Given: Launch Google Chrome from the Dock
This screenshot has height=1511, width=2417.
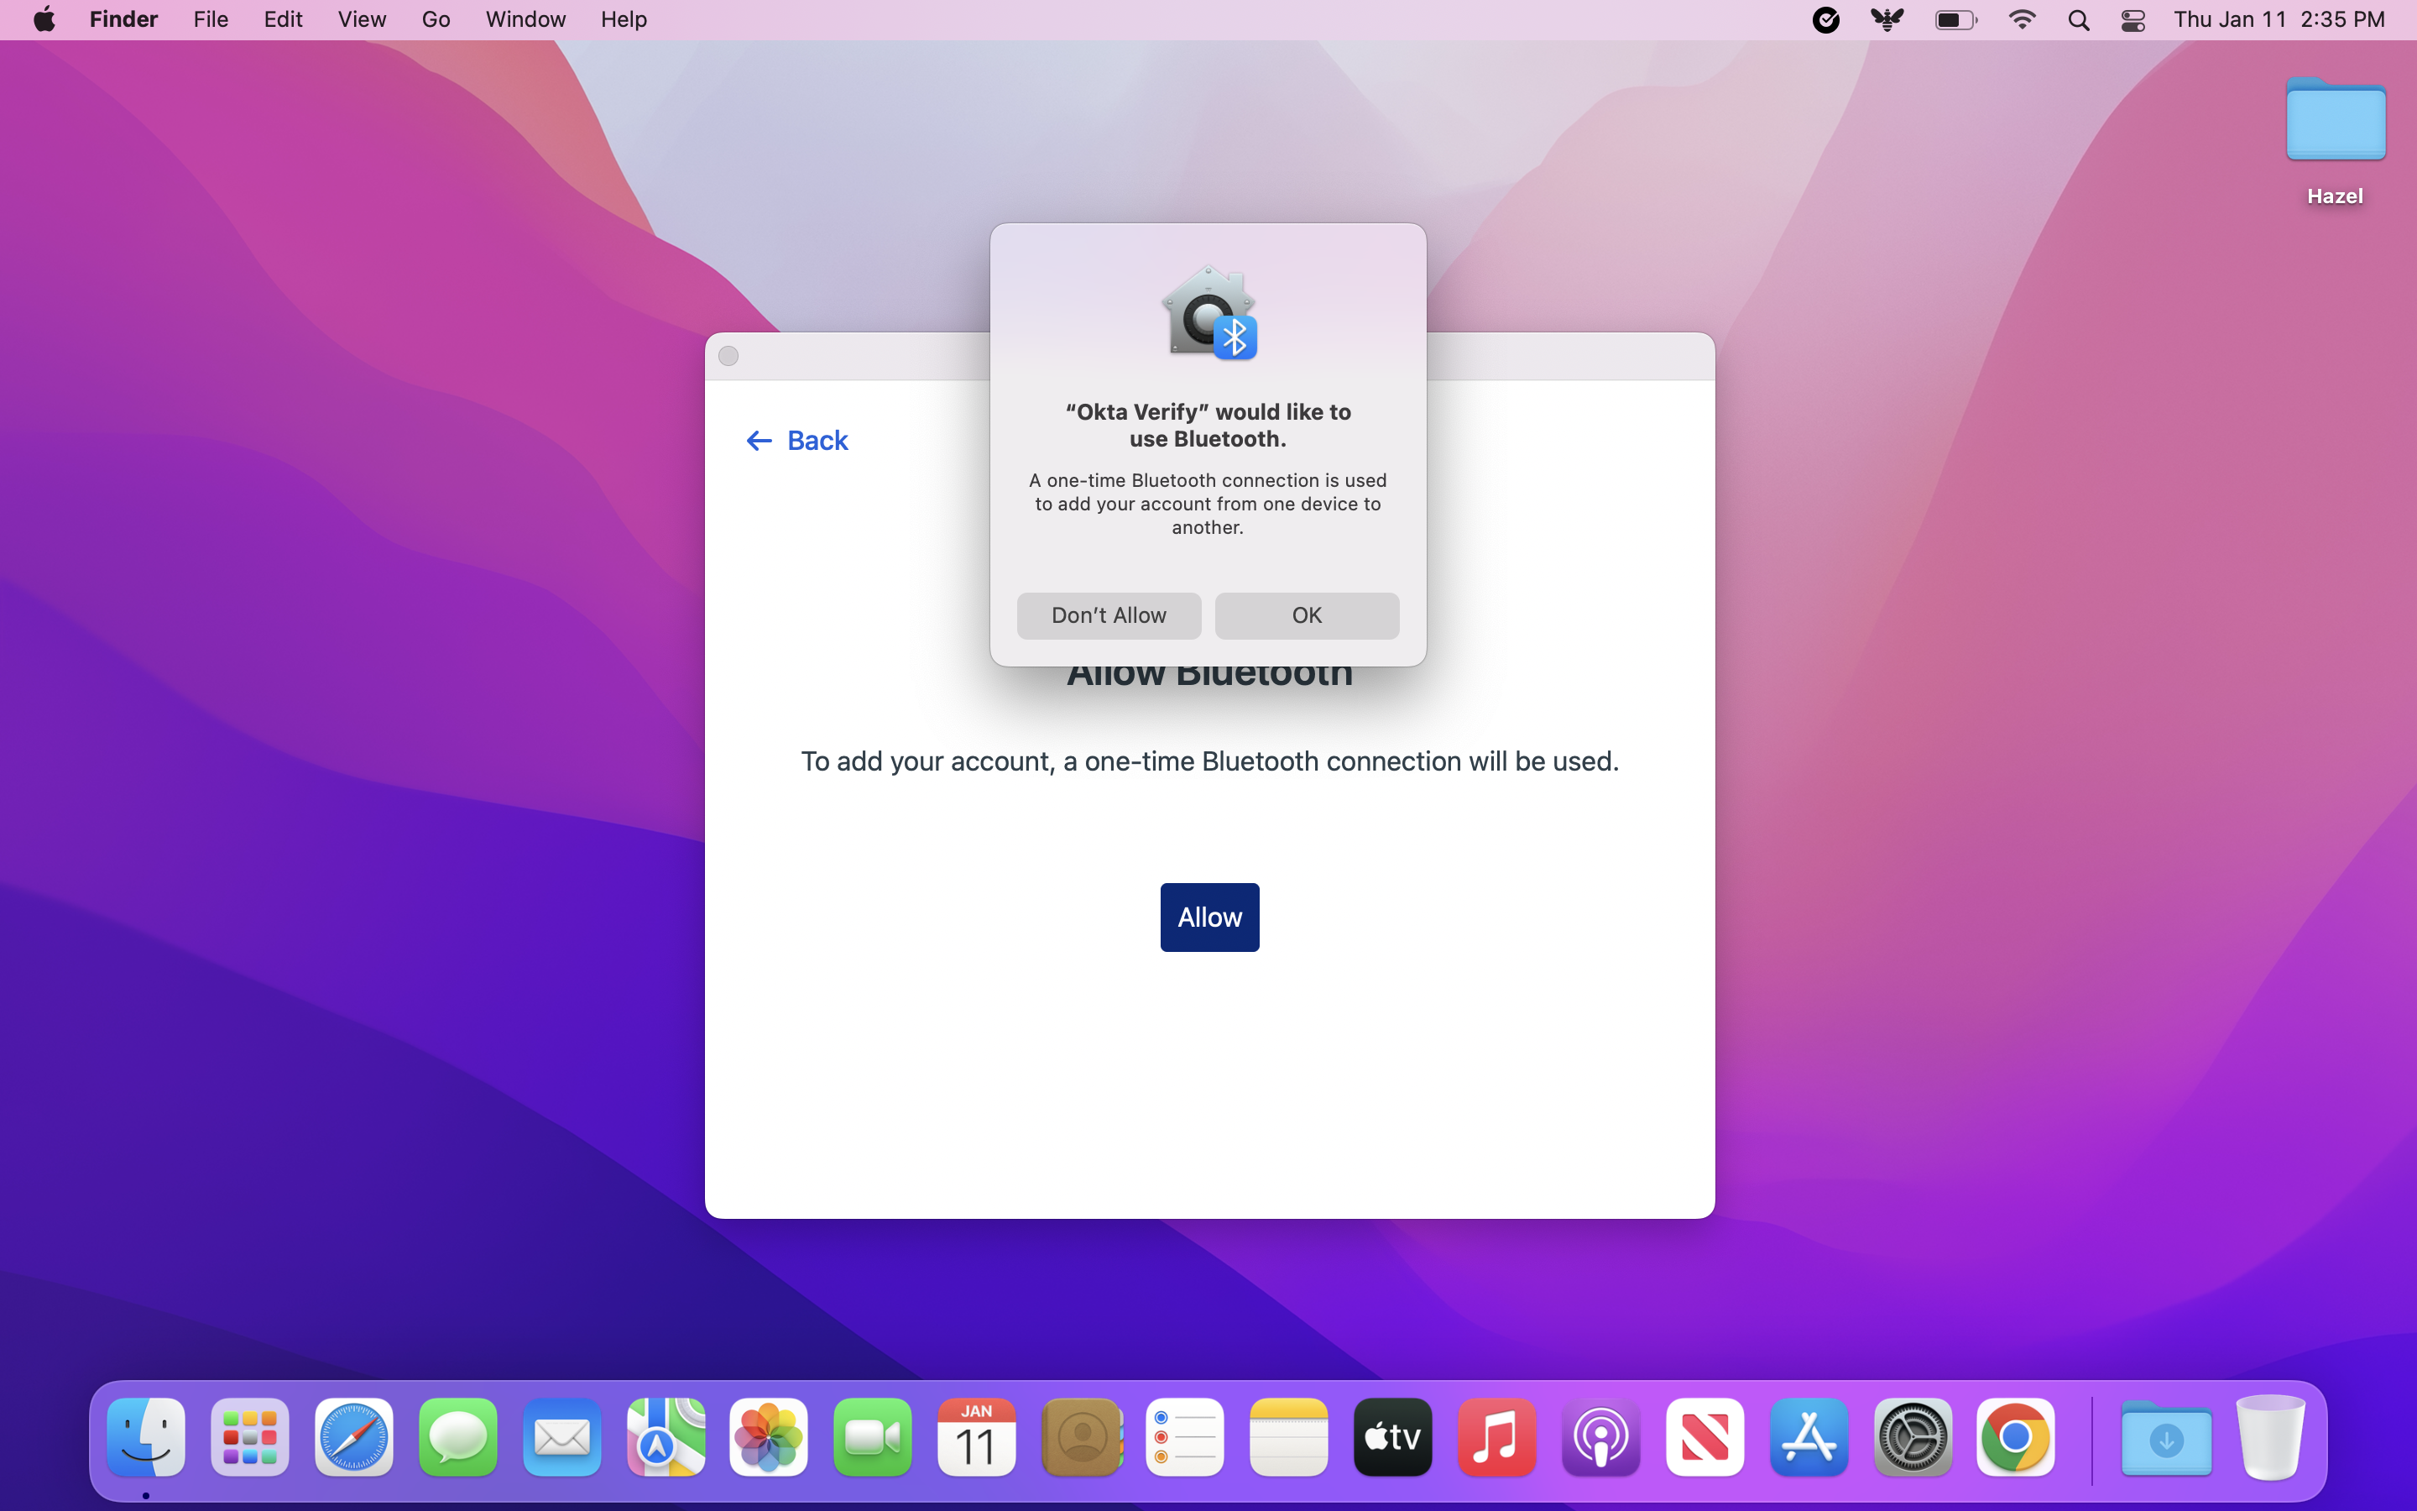Looking at the screenshot, I should (2016, 1437).
